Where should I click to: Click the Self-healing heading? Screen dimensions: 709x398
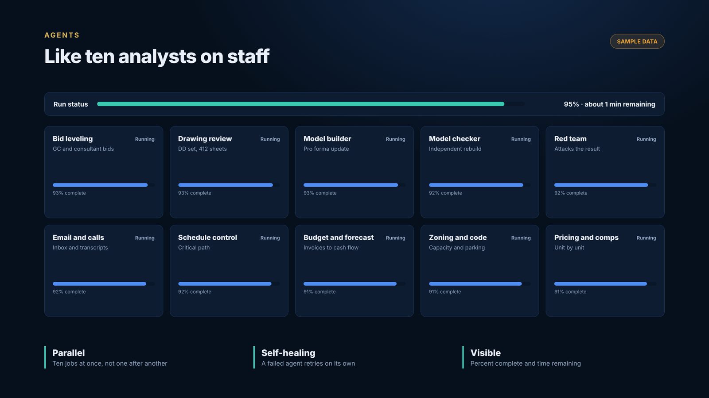pyautogui.click(x=288, y=353)
